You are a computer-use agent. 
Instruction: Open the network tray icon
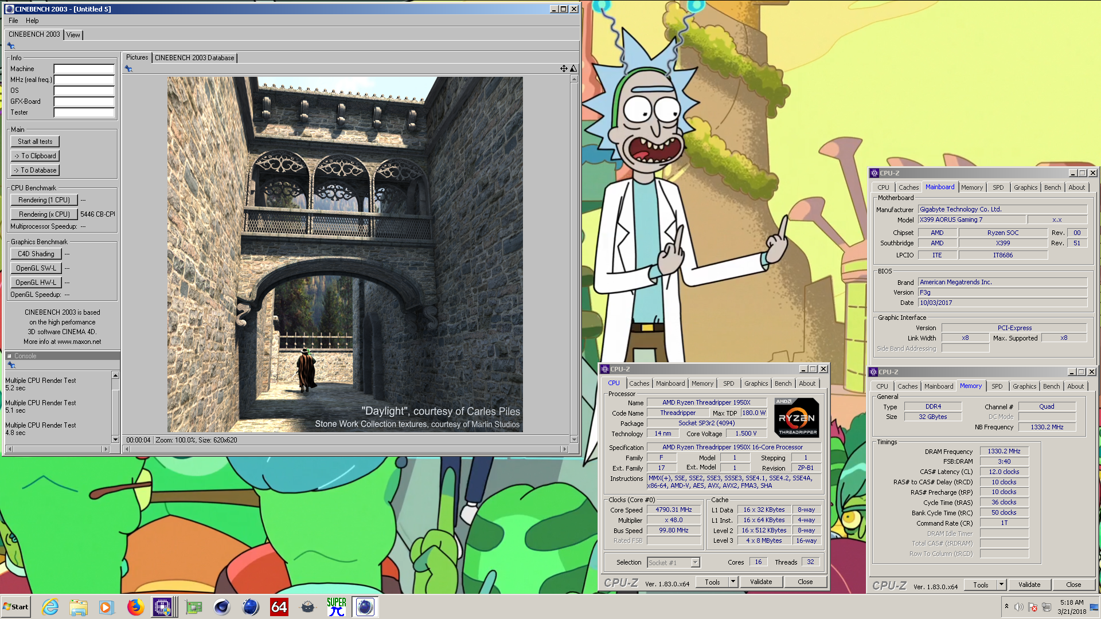1047,607
